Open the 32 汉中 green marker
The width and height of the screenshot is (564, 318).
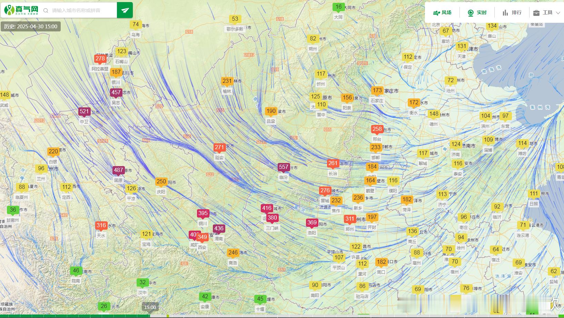coord(142,282)
